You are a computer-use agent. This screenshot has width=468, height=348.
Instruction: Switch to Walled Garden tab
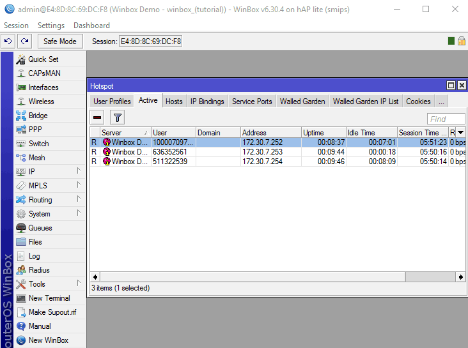pos(302,102)
